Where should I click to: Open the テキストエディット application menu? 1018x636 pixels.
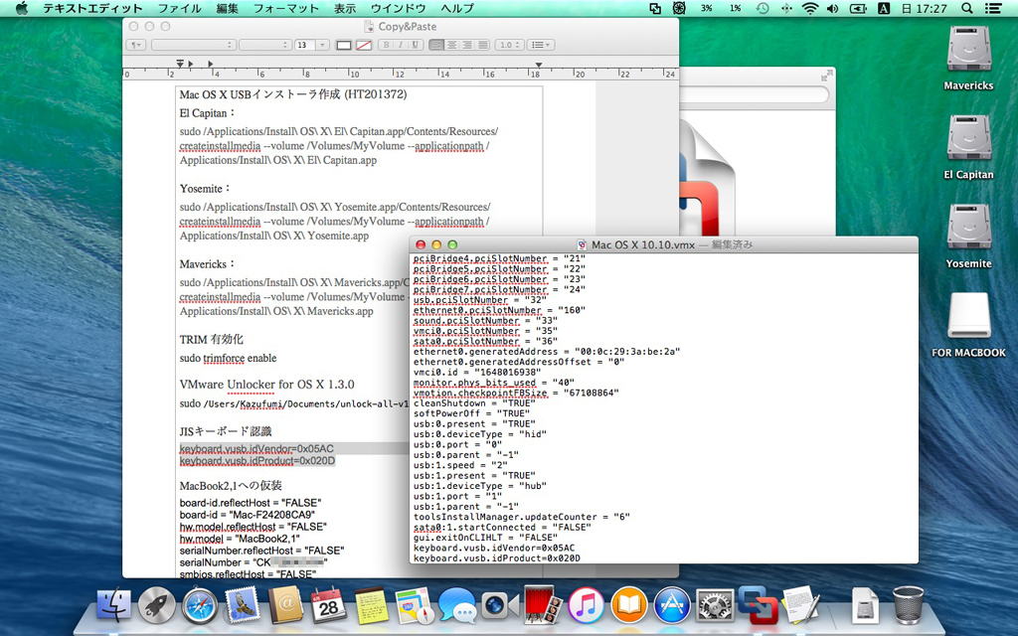tap(92, 8)
